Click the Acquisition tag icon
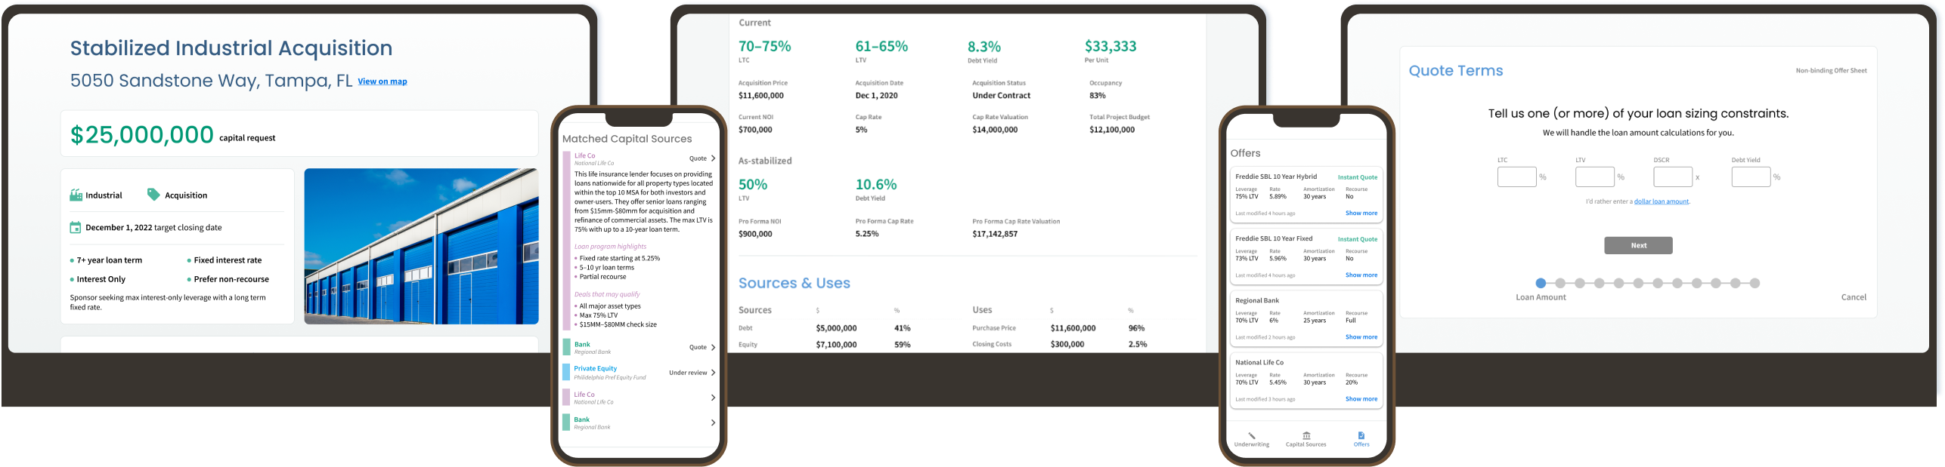This screenshot has width=1945, height=467. [x=153, y=195]
